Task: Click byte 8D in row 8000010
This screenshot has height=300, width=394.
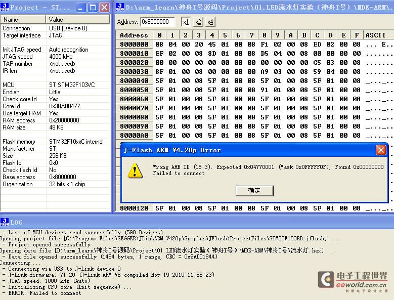Action: (212, 53)
